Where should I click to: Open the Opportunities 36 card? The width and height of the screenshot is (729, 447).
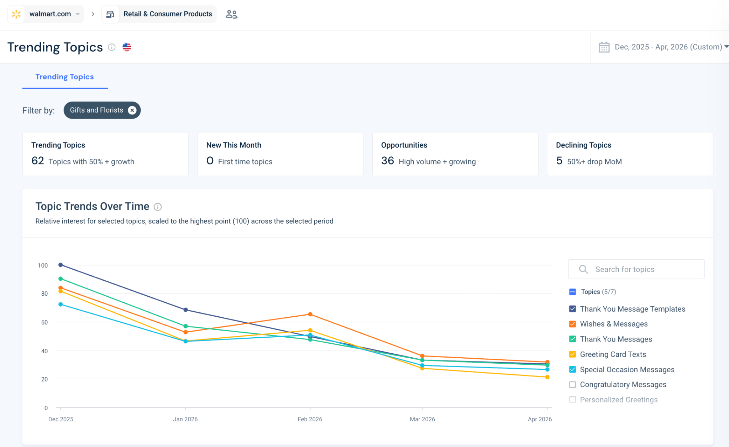coord(455,154)
